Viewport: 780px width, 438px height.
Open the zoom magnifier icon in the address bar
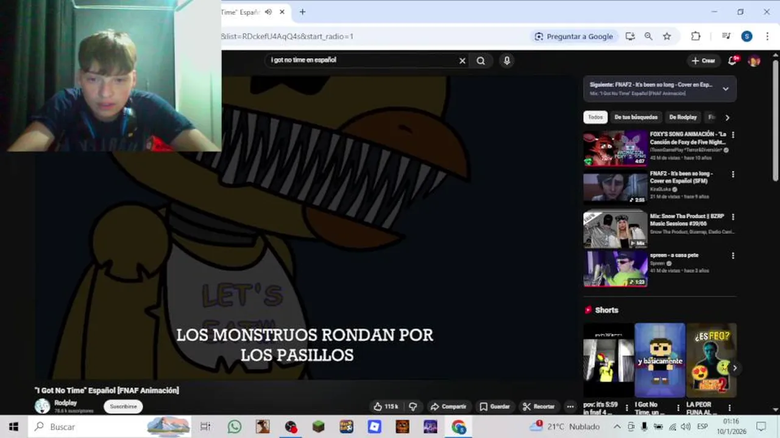click(x=648, y=36)
